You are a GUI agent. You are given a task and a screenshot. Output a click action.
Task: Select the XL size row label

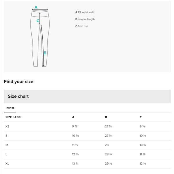pos(7,164)
